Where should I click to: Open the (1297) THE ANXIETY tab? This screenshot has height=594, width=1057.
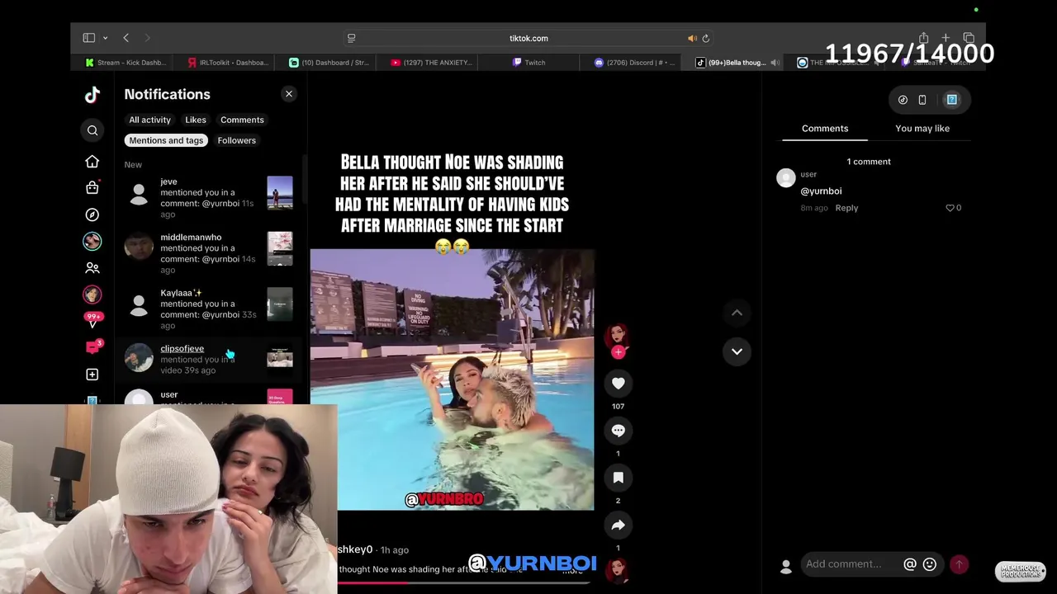[431, 63]
